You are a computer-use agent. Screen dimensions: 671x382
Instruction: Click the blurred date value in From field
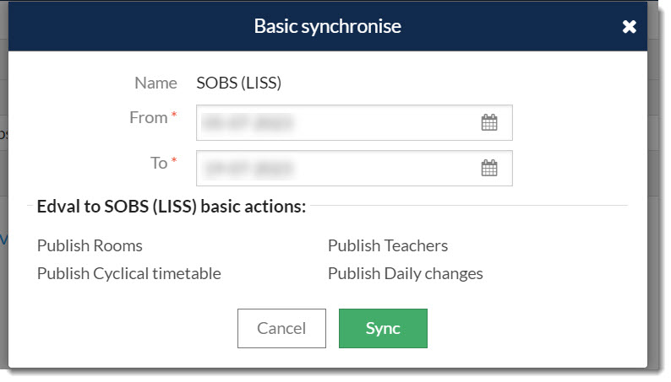tap(248, 123)
